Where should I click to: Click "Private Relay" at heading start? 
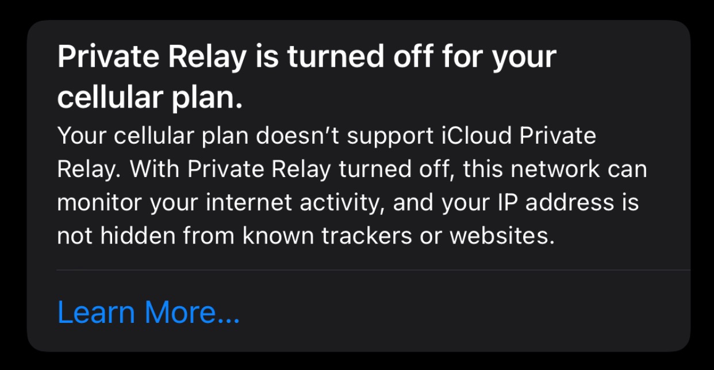(152, 56)
